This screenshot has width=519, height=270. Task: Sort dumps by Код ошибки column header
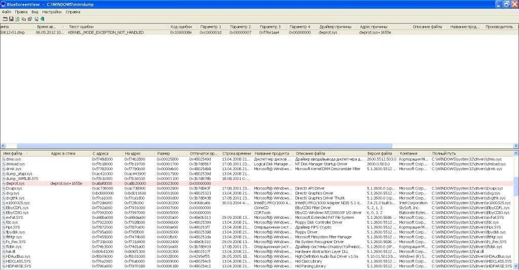182,26
